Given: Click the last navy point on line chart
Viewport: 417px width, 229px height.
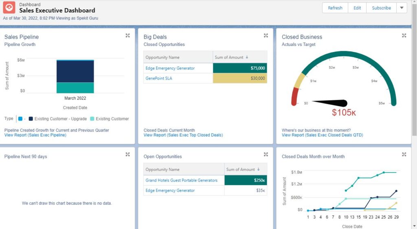Looking at the screenshot, I should [396, 191].
